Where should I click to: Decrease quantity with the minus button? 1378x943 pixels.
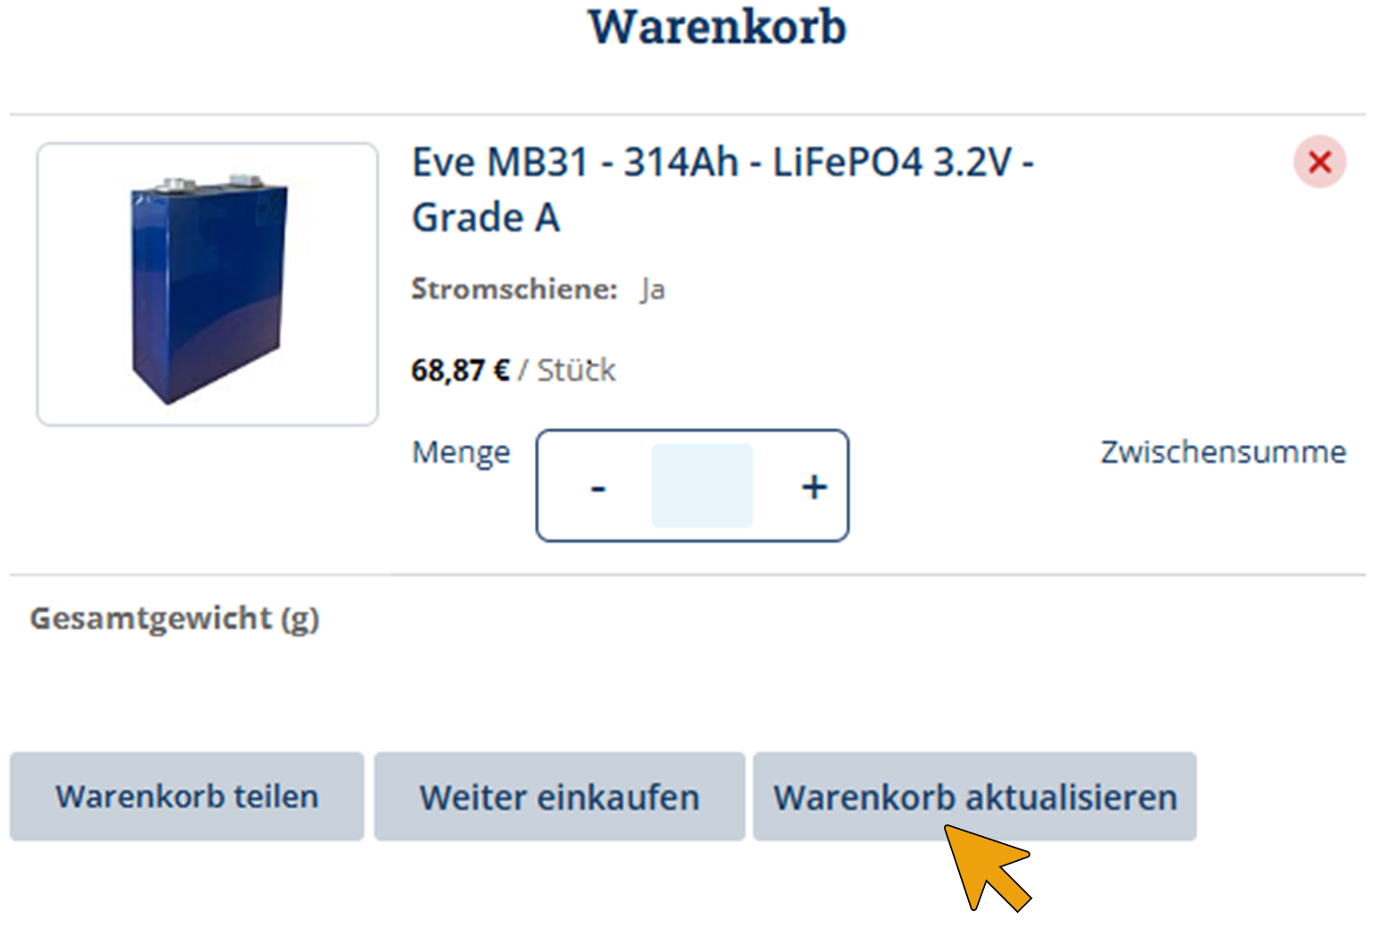(x=598, y=487)
